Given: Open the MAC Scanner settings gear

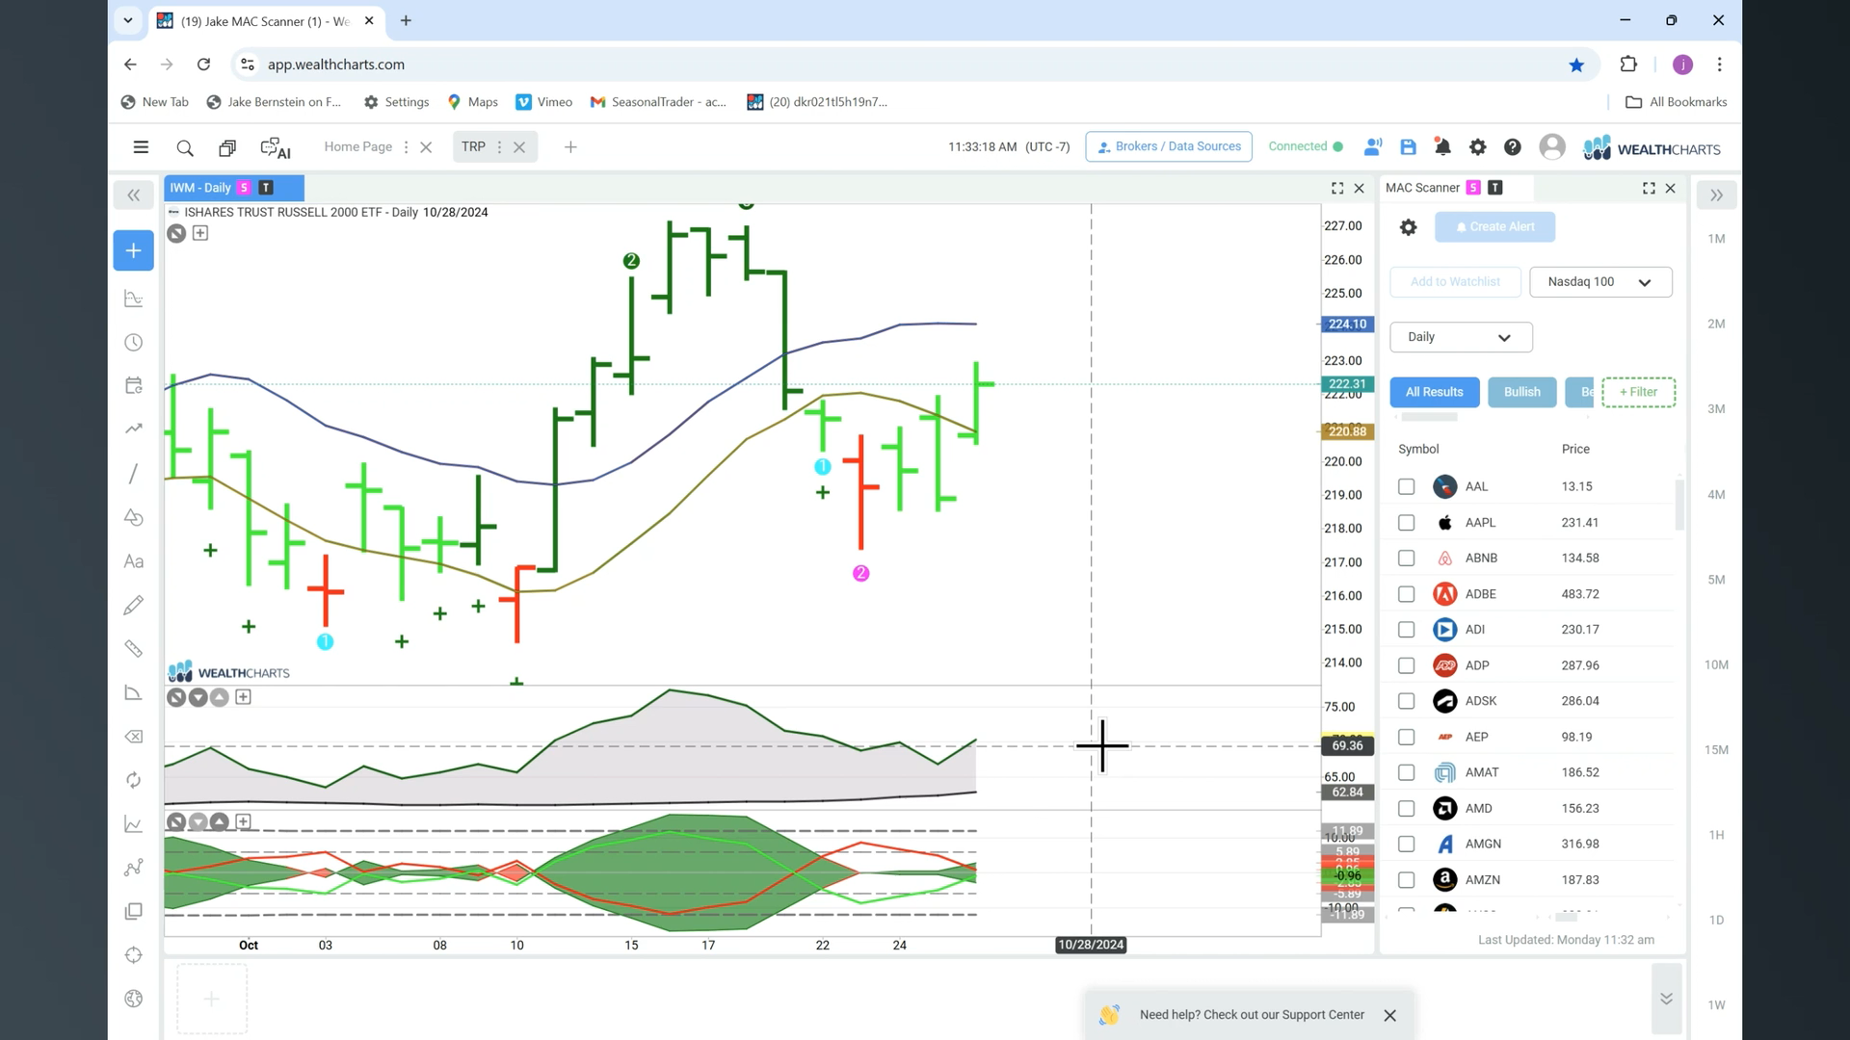Looking at the screenshot, I should click(x=1408, y=227).
